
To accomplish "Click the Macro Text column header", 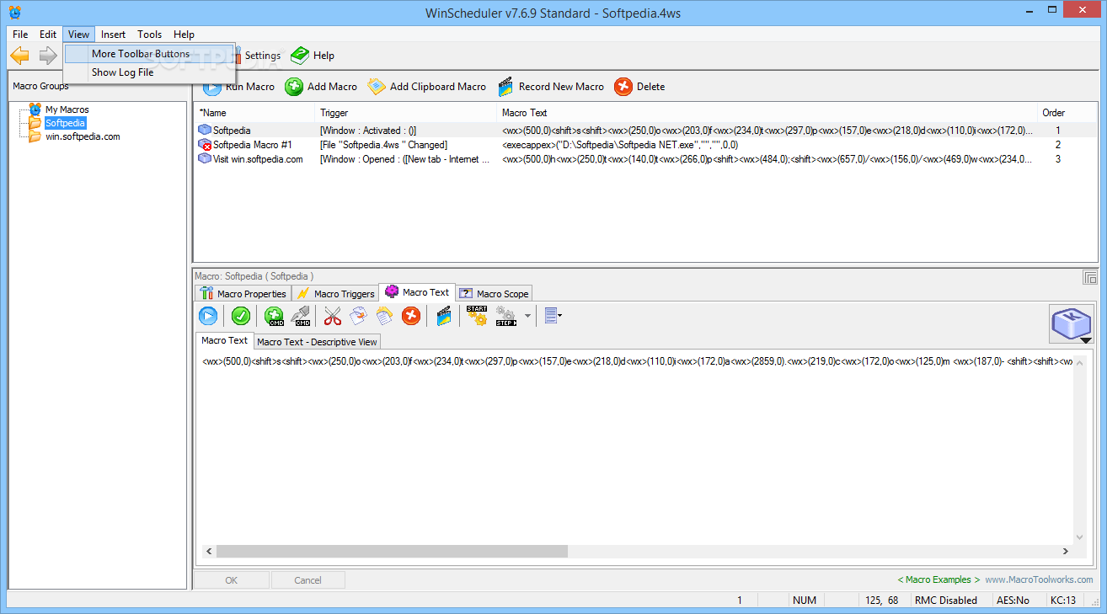I will pos(767,113).
